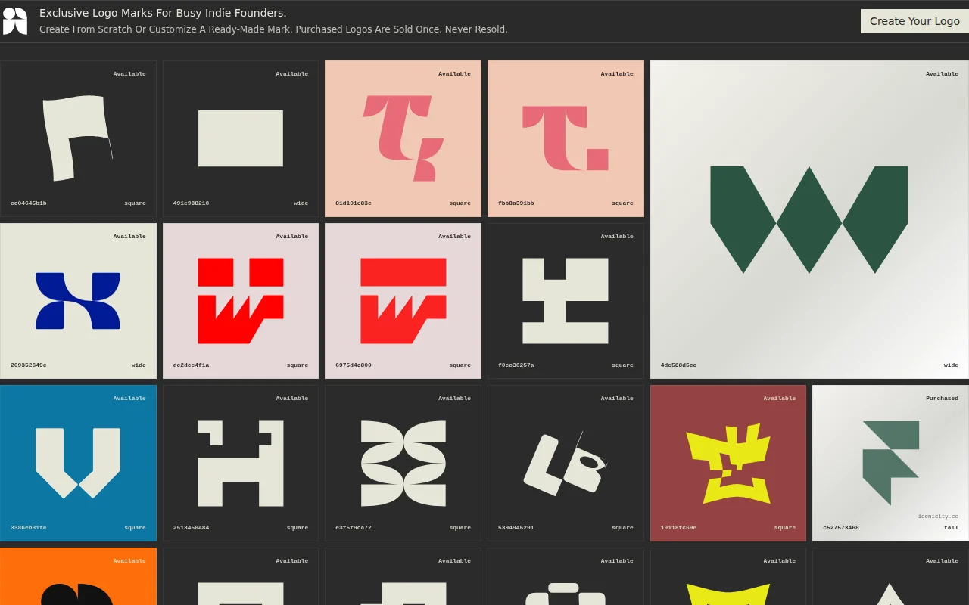Image resolution: width=969 pixels, height=605 pixels.
Task: Click logo ID 5394945291
Action: coord(516,528)
